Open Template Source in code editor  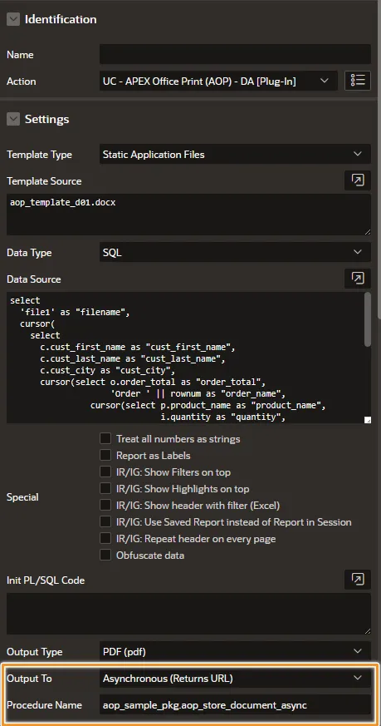(x=358, y=180)
